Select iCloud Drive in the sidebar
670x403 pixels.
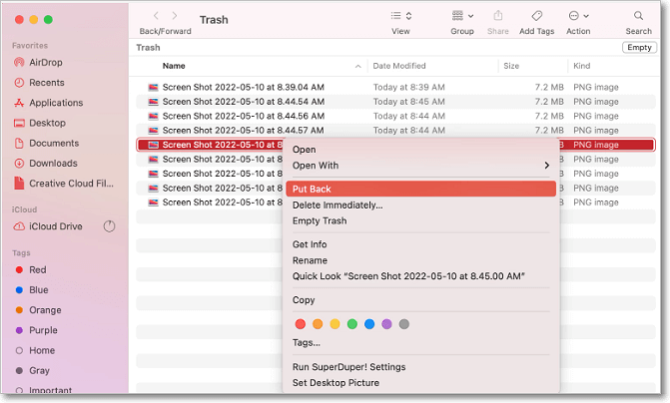(x=55, y=226)
